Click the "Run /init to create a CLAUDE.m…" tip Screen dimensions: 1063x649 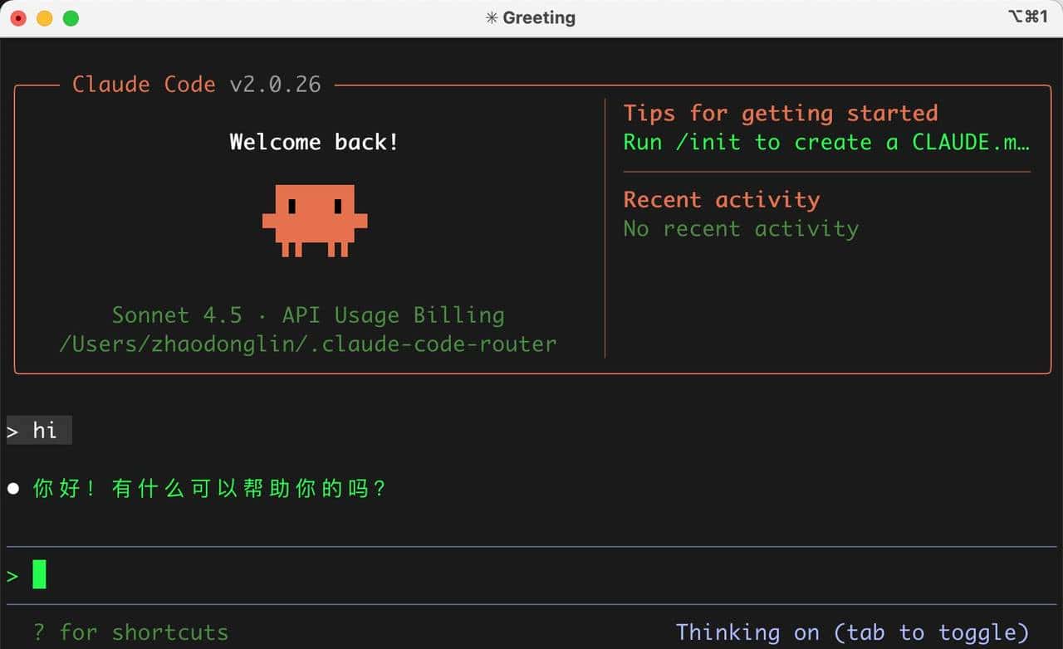[825, 142]
